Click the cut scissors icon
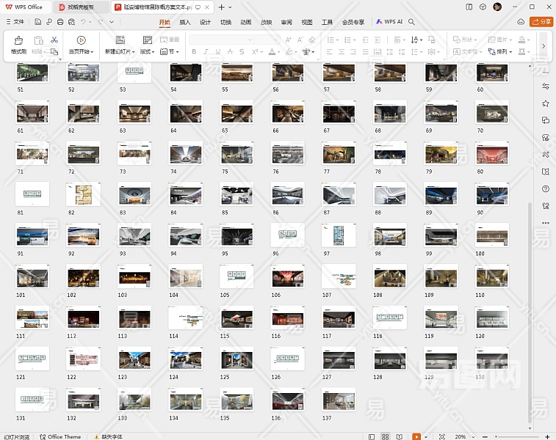 tap(54, 39)
